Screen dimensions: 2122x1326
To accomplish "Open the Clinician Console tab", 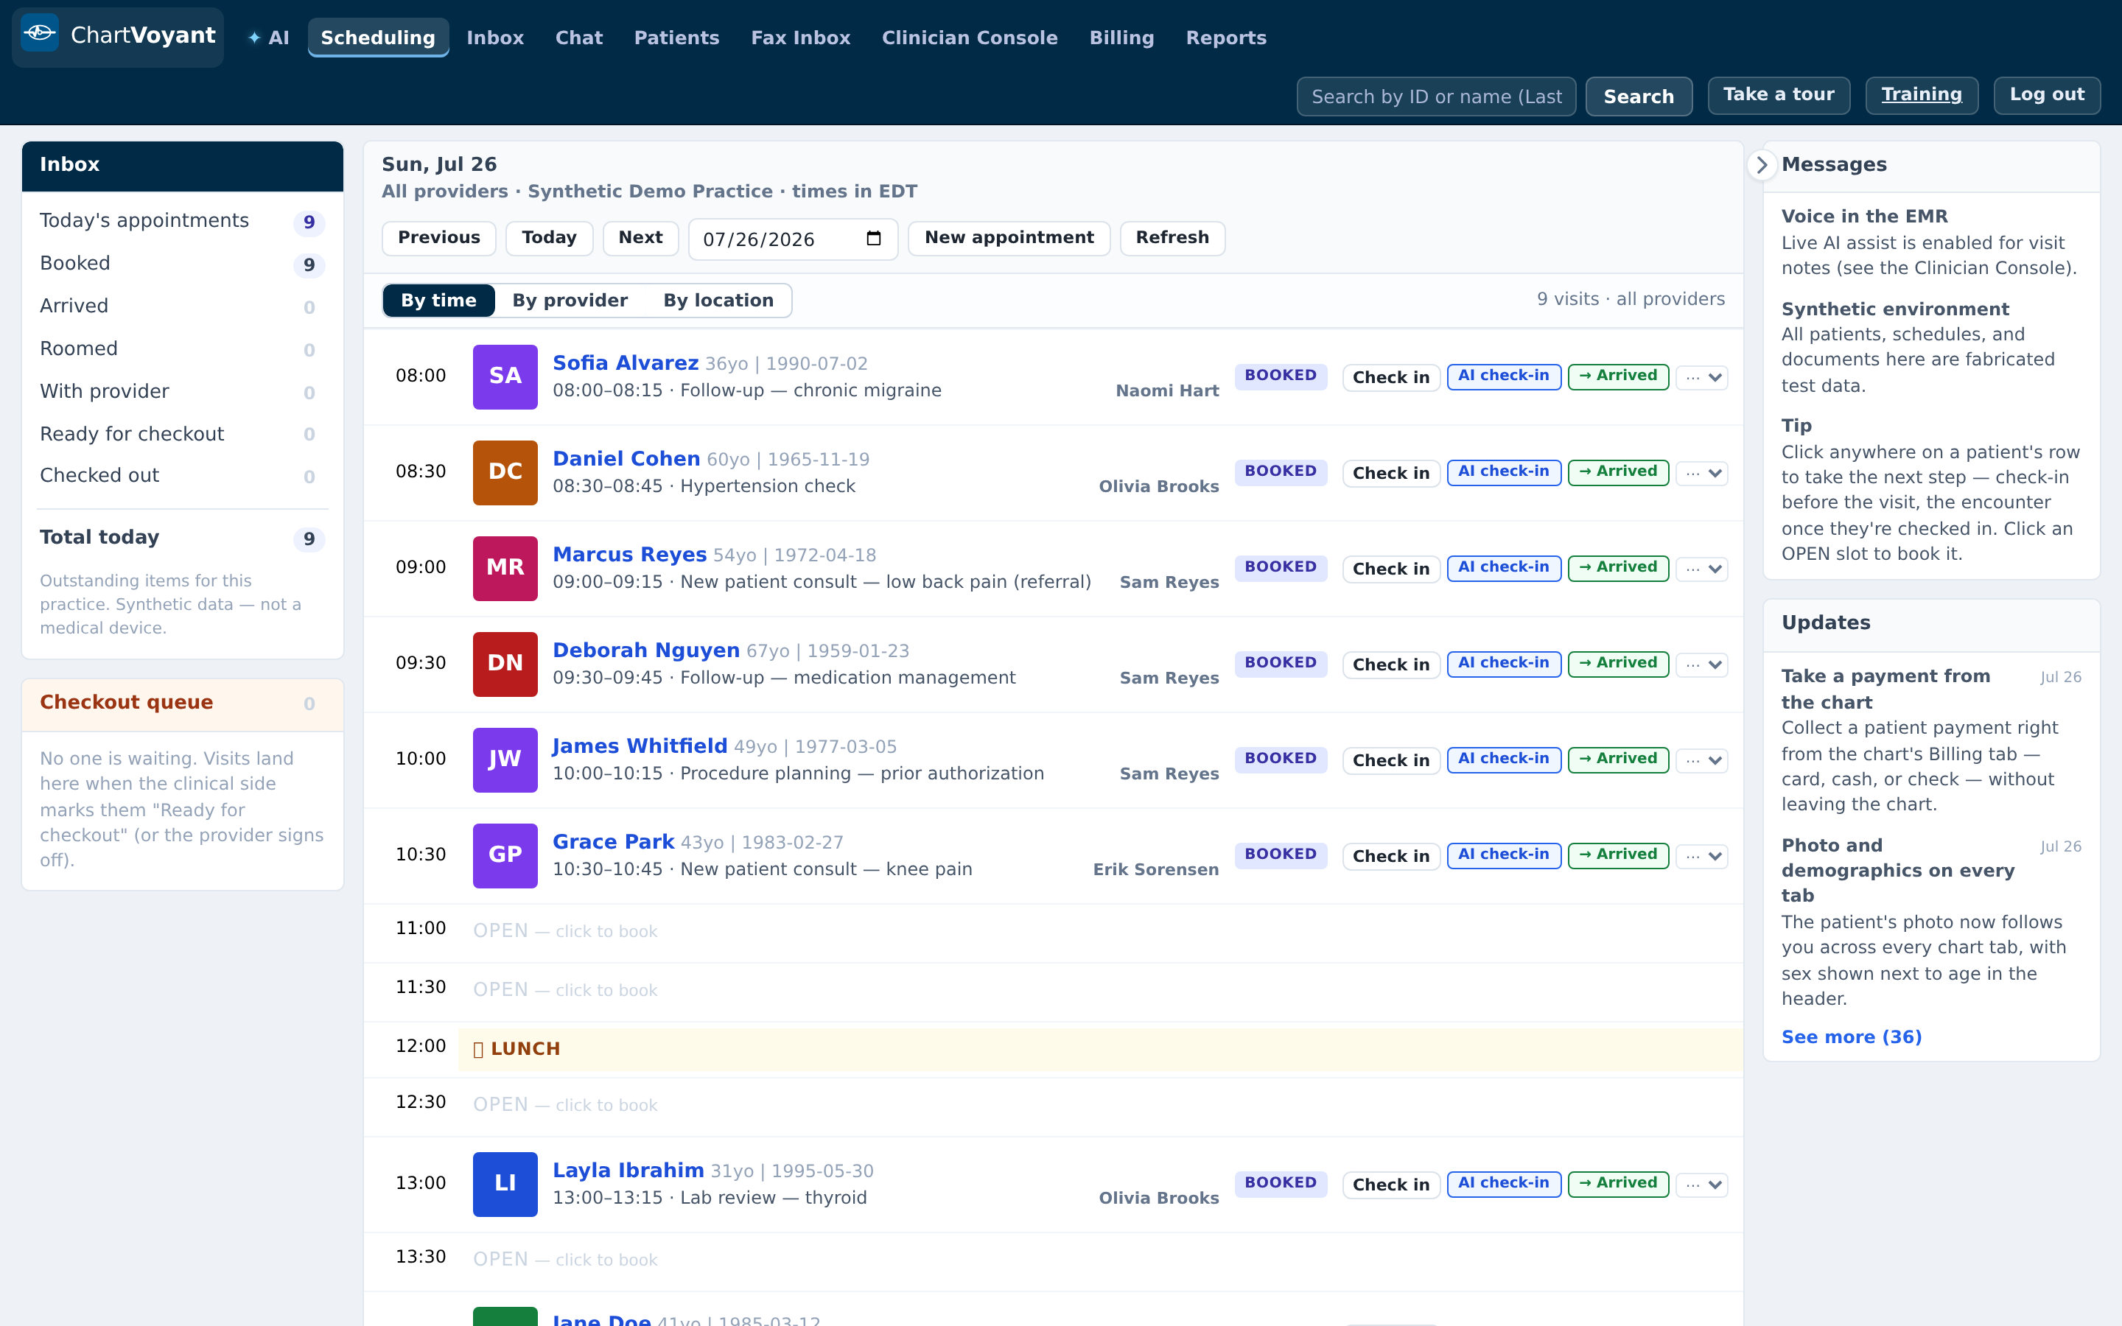I will (969, 38).
